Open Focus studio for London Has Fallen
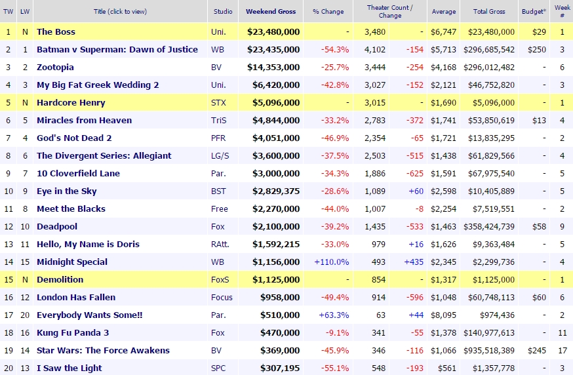Image resolution: width=573 pixels, height=375 pixels. pos(222,298)
